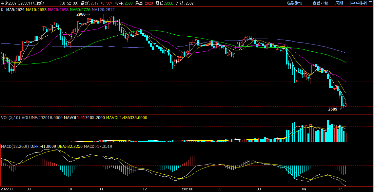Select the MA20:2698 magenta indicator label

pos(58,10)
